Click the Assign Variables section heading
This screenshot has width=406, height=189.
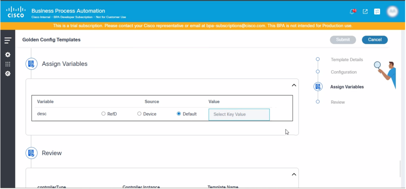[x=65, y=64]
